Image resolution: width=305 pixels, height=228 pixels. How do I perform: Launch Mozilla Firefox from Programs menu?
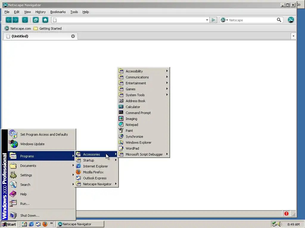tap(97, 172)
